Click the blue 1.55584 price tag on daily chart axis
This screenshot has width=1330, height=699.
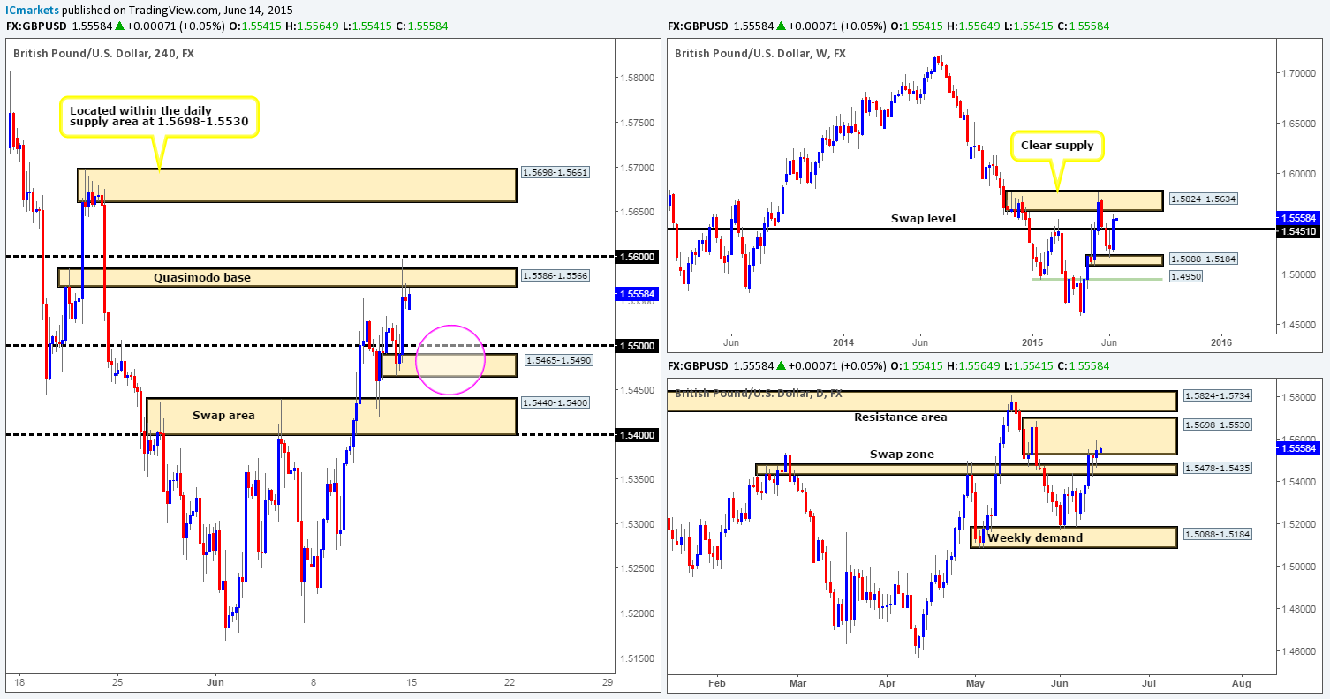click(1296, 448)
